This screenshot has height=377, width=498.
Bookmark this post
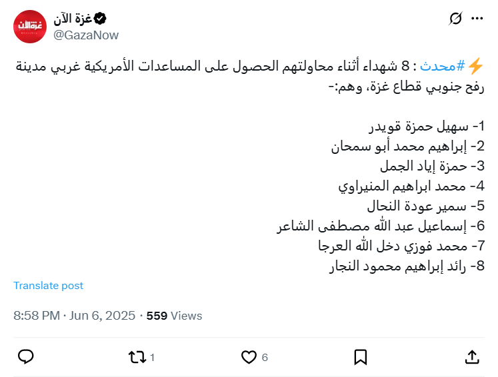point(360,357)
